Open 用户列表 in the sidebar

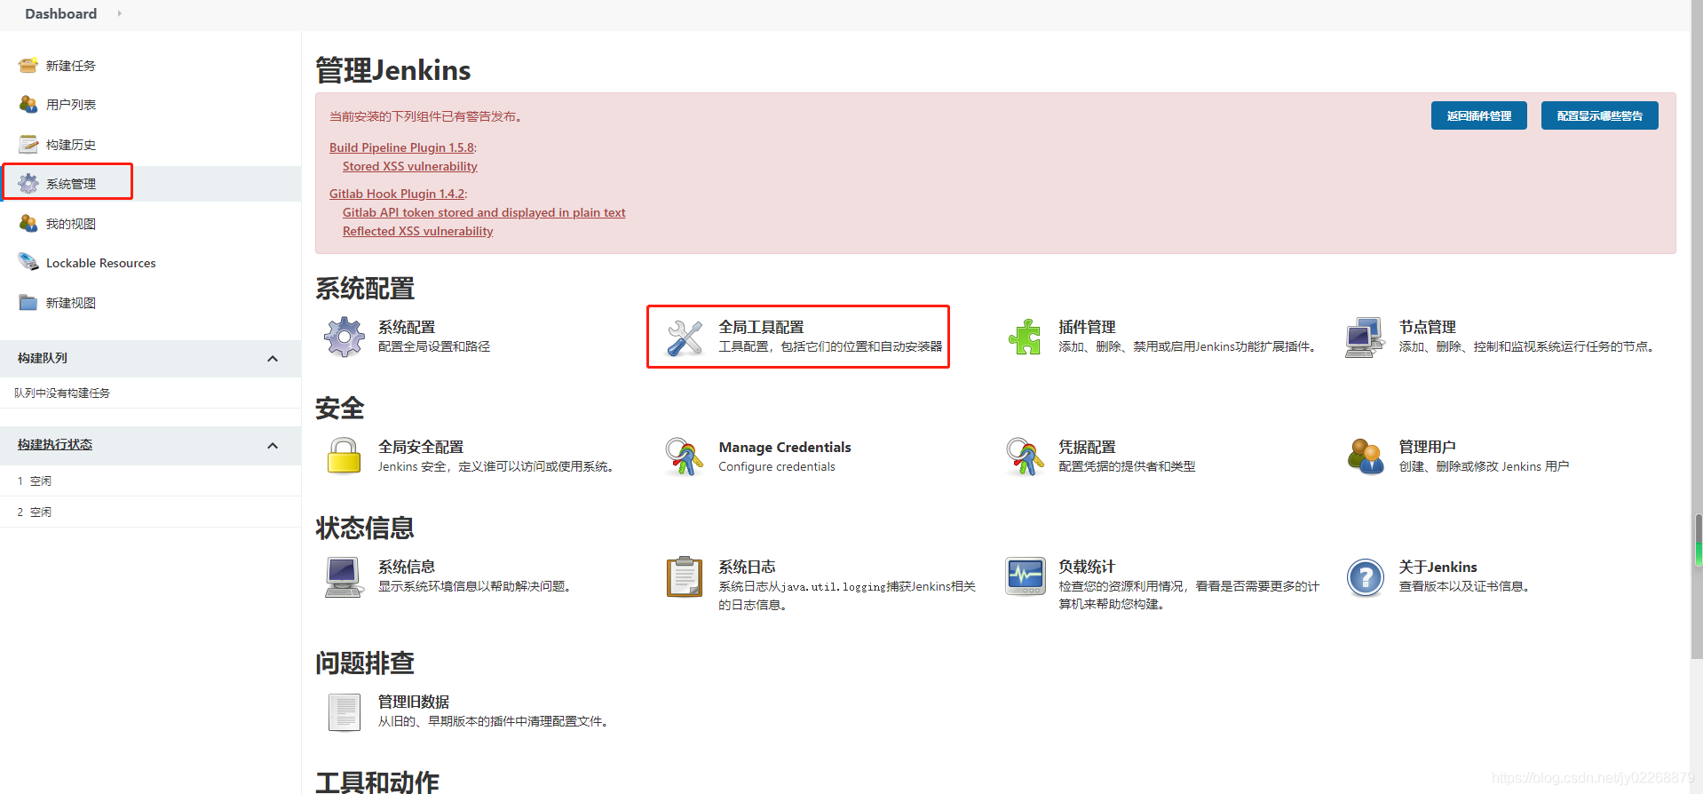point(71,105)
